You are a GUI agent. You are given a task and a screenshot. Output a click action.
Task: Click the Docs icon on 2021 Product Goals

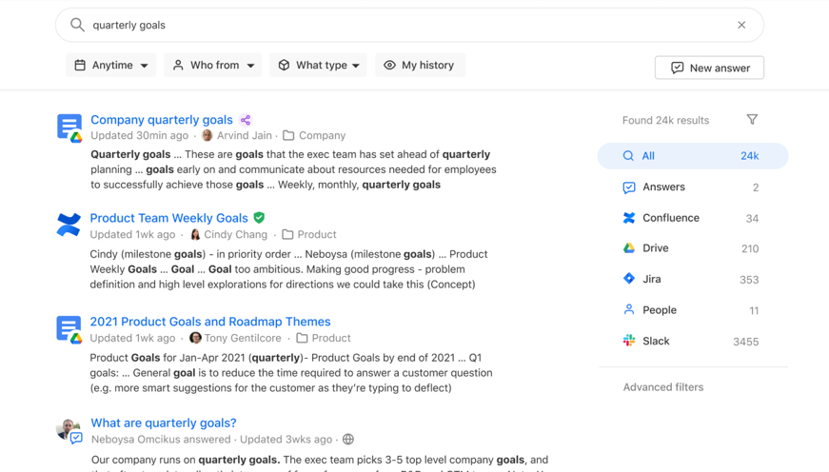(x=69, y=329)
